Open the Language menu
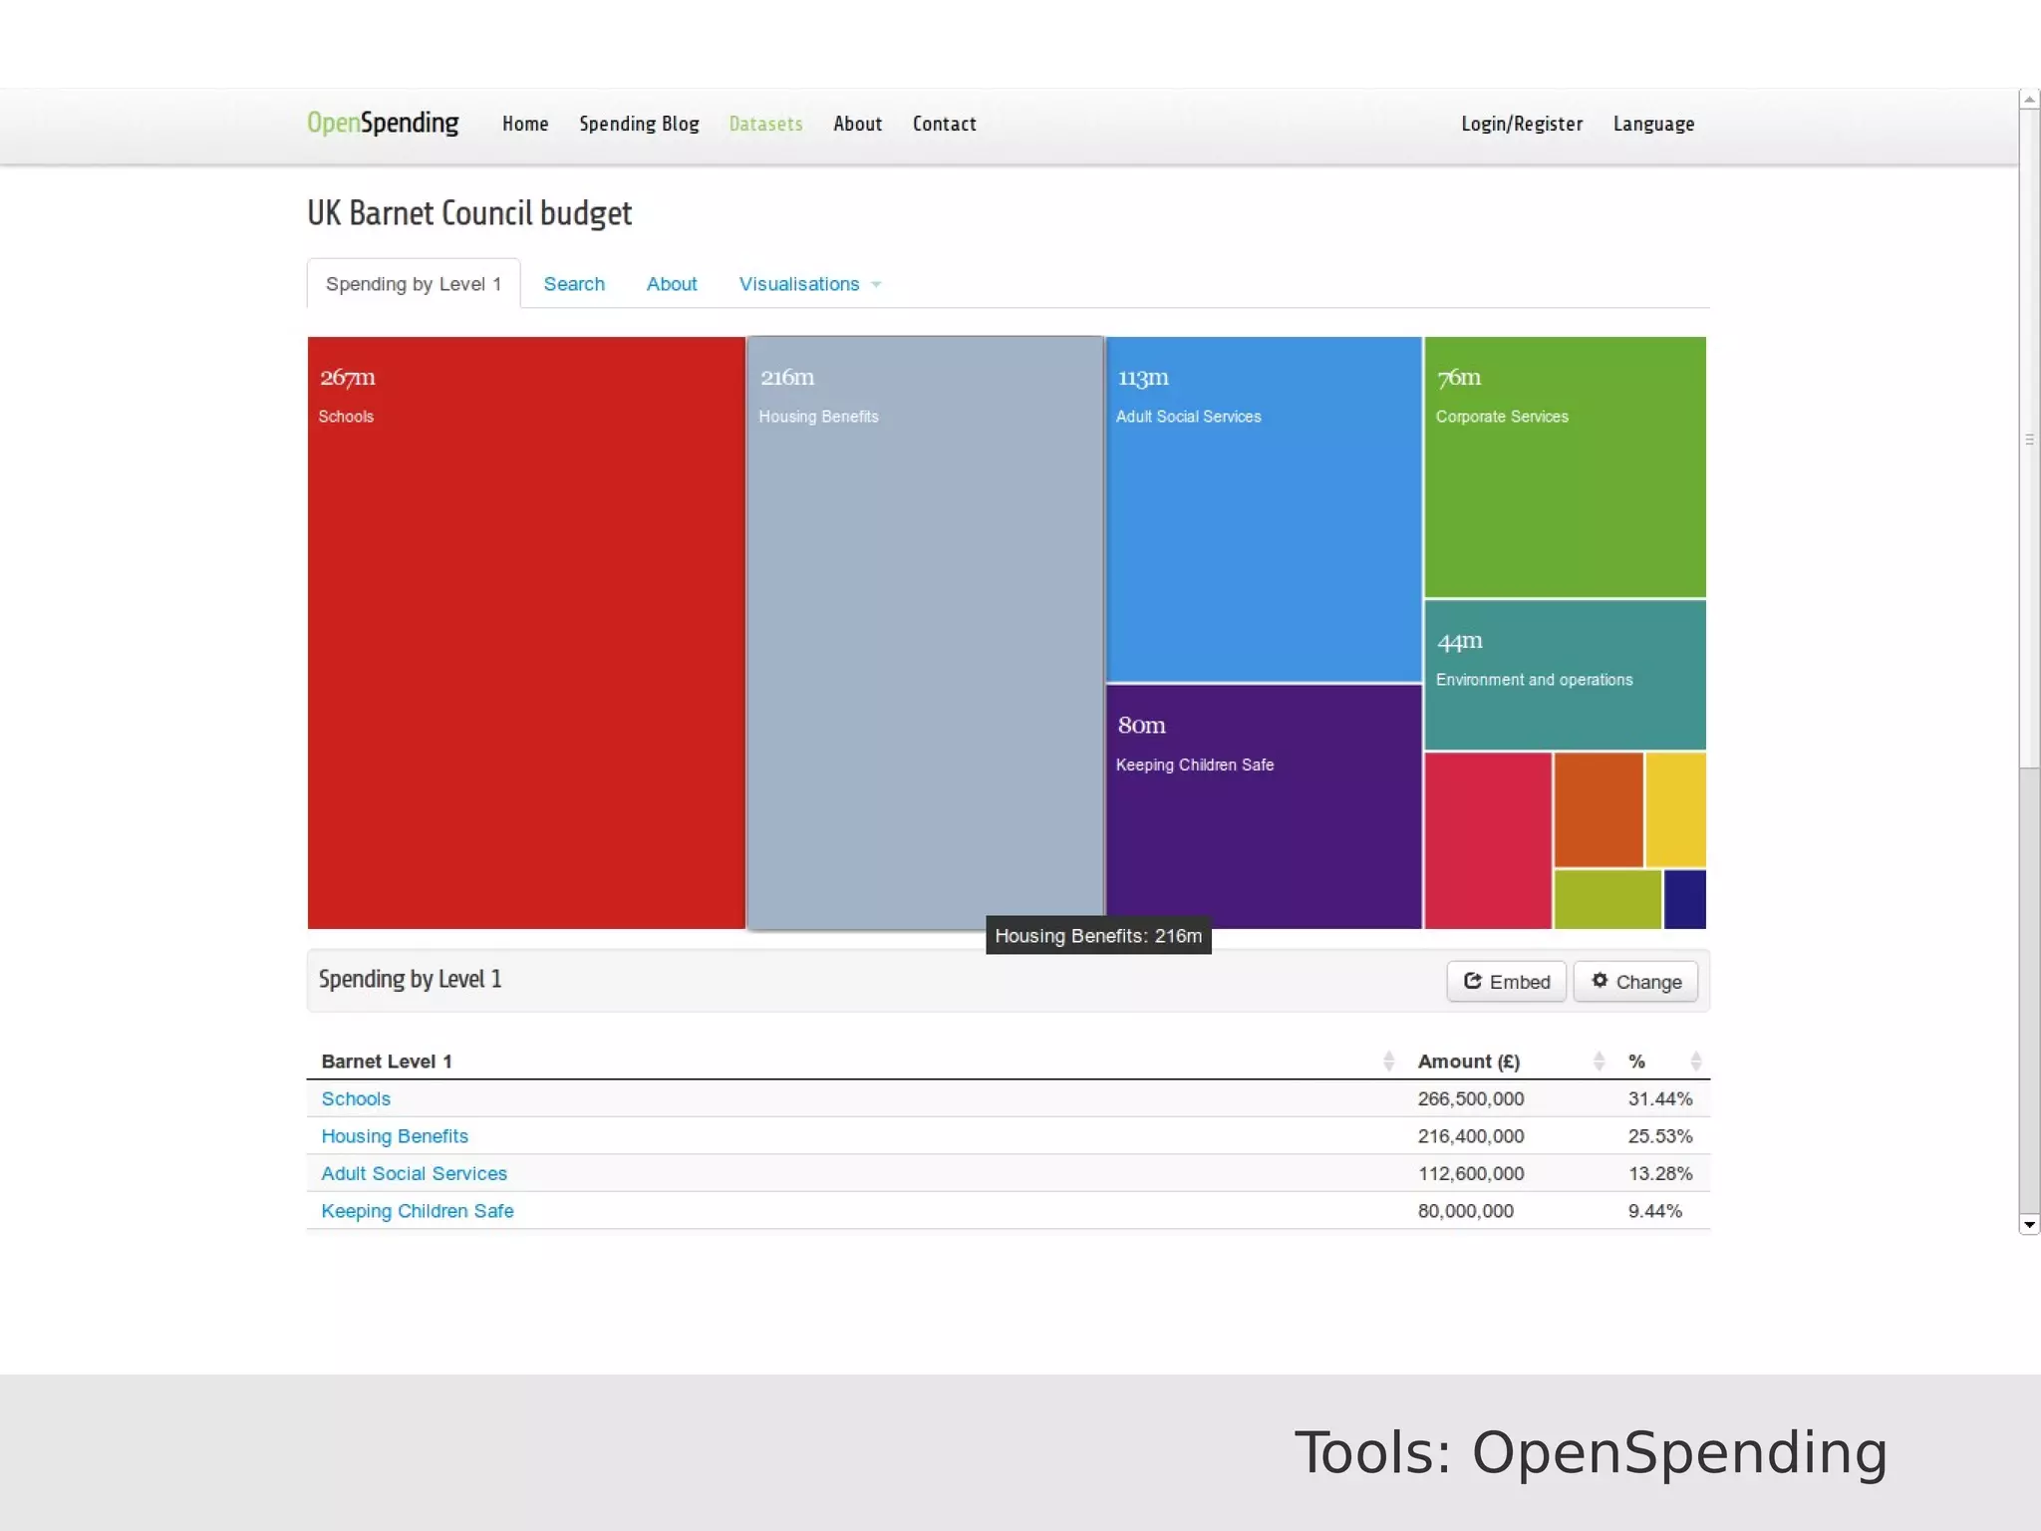This screenshot has height=1531, width=2041. [1653, 124]
